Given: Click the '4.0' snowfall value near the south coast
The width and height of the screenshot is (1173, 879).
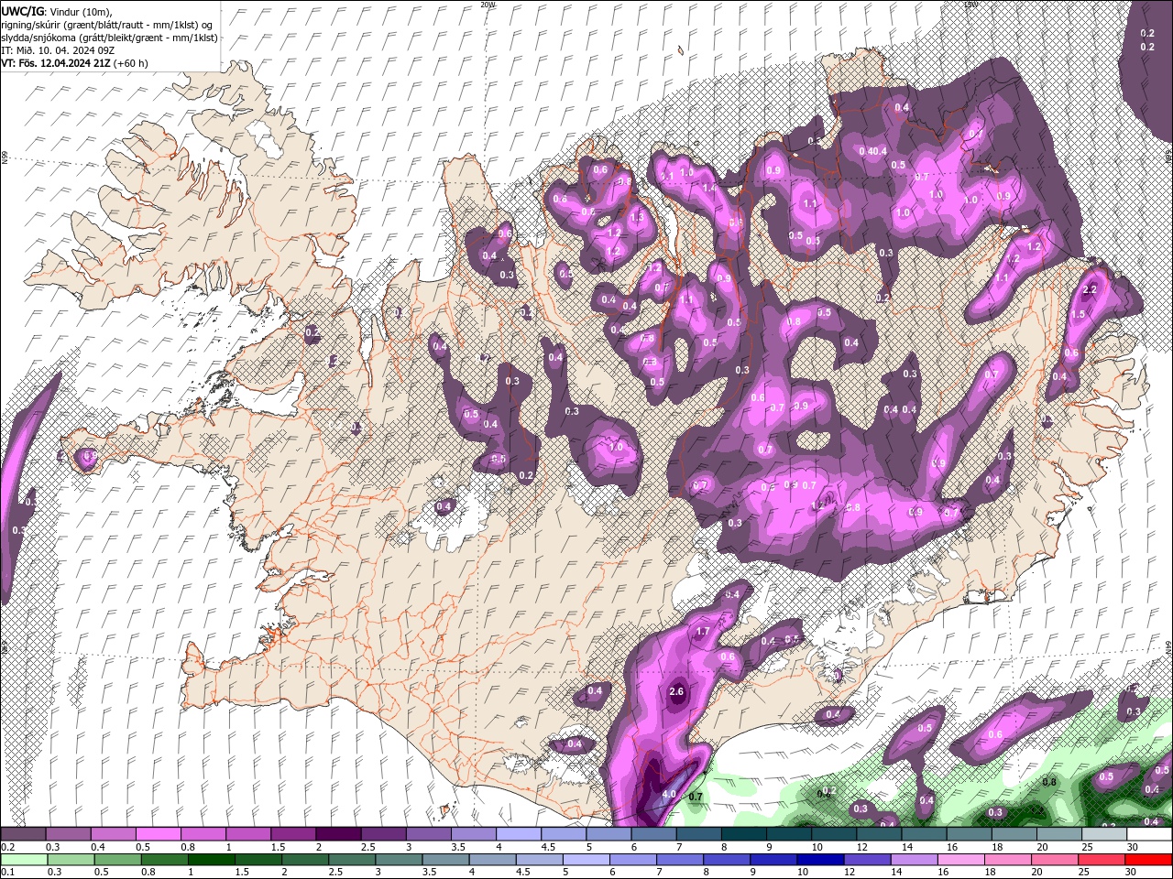Looking at the screenshot, I should click(668, 794).
